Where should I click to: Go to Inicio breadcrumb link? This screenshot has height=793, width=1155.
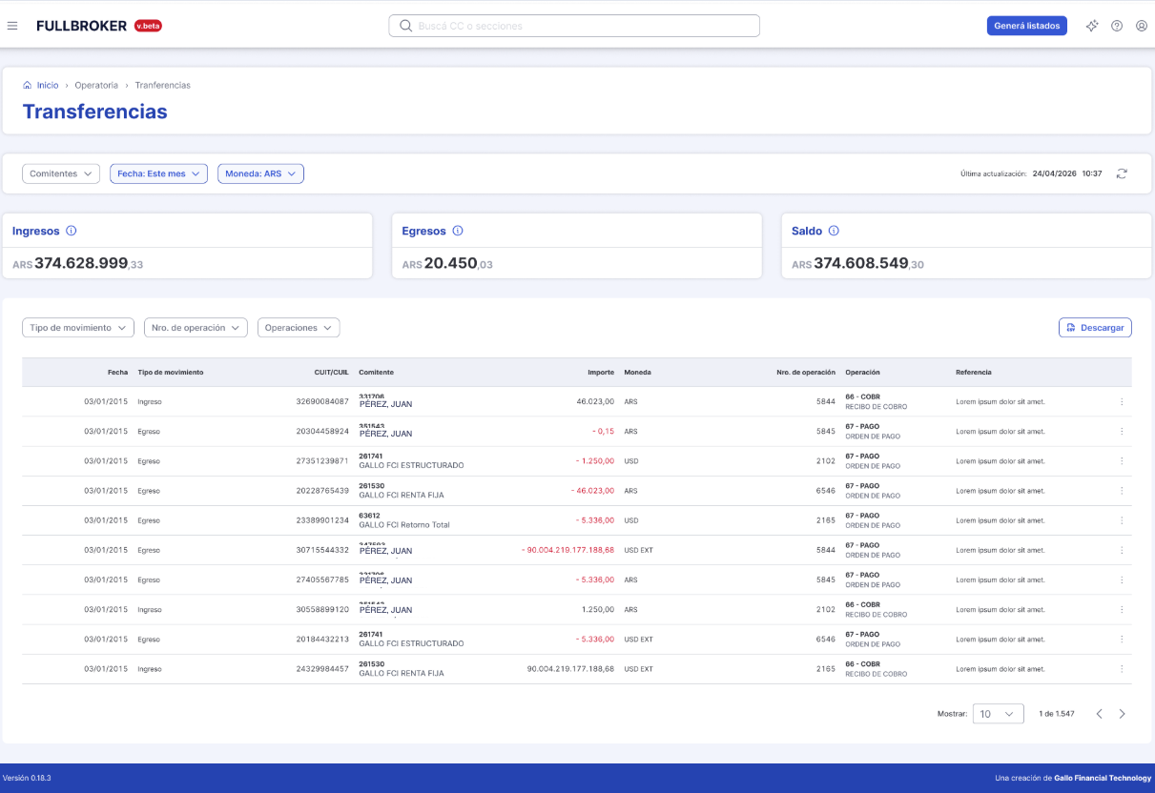(48, 85)
